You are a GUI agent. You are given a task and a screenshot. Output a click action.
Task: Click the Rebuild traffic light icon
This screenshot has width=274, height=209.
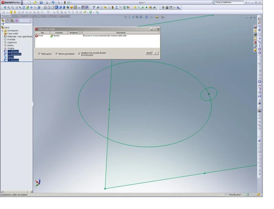click(x=65, y=2)
